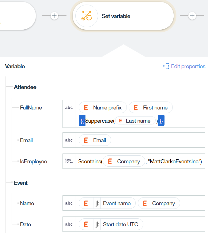The height and width of the screenshot is (233, 208).
Task: Select the Name prefix mapping pill
Action: tap(103, 108)
